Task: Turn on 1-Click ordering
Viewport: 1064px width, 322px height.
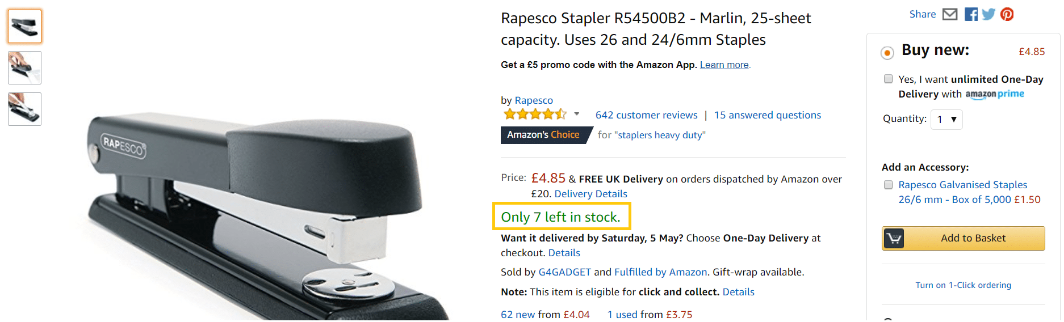Action: click(963, 285)
